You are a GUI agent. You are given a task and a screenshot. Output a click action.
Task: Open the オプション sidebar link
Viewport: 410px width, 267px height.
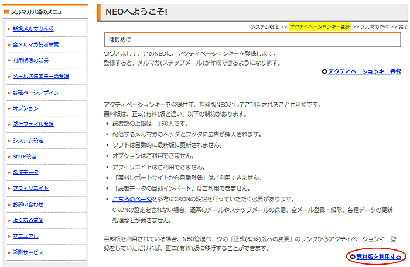click(x=26, y=108)
